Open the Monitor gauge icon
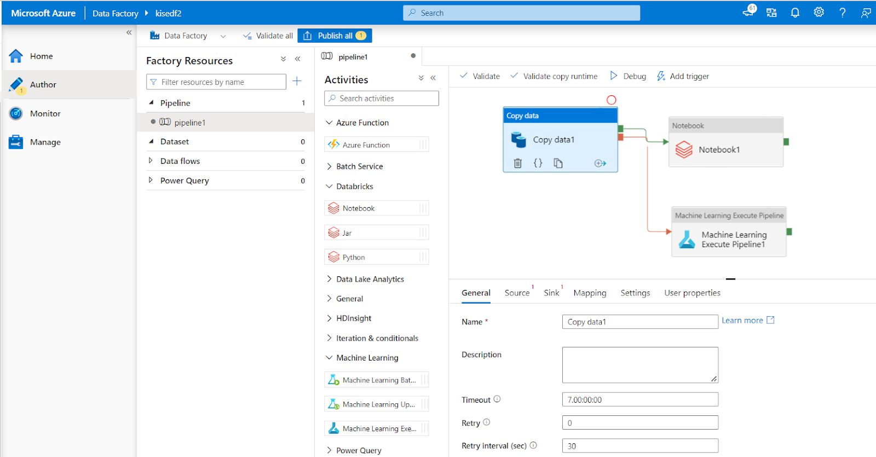 [16, 113]
